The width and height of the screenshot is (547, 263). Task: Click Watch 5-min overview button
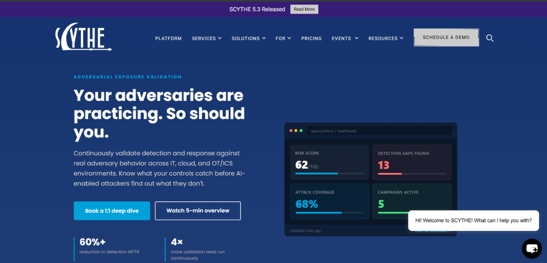click(x=198, y=211)
